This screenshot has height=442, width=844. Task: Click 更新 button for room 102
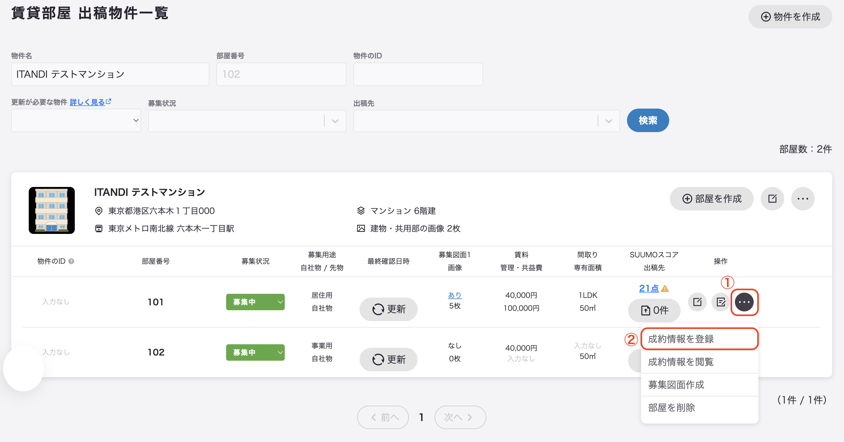point(388,360)
